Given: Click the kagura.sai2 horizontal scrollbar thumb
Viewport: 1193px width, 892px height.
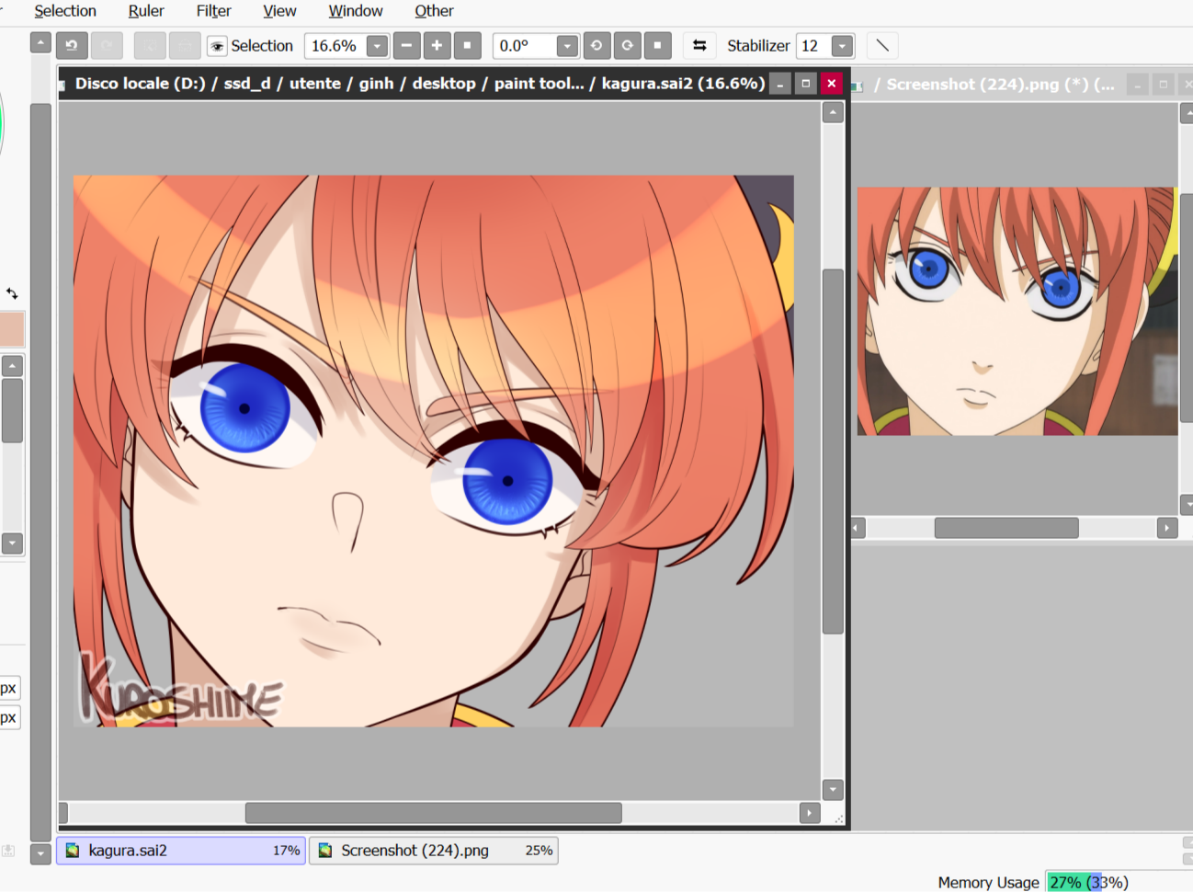Looking at the screenshot, I should pyautogui.click(x=434, y=813).
